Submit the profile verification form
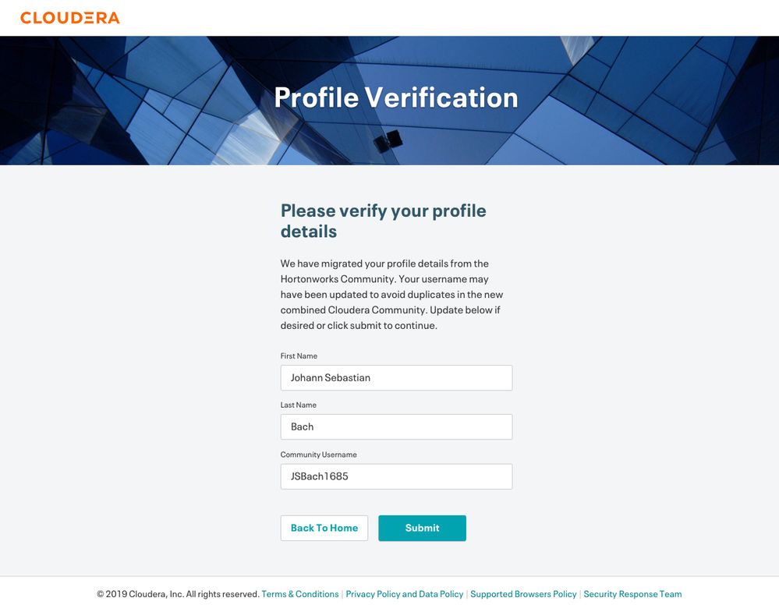Screen dimensions: 779x612 coord(422,528)
